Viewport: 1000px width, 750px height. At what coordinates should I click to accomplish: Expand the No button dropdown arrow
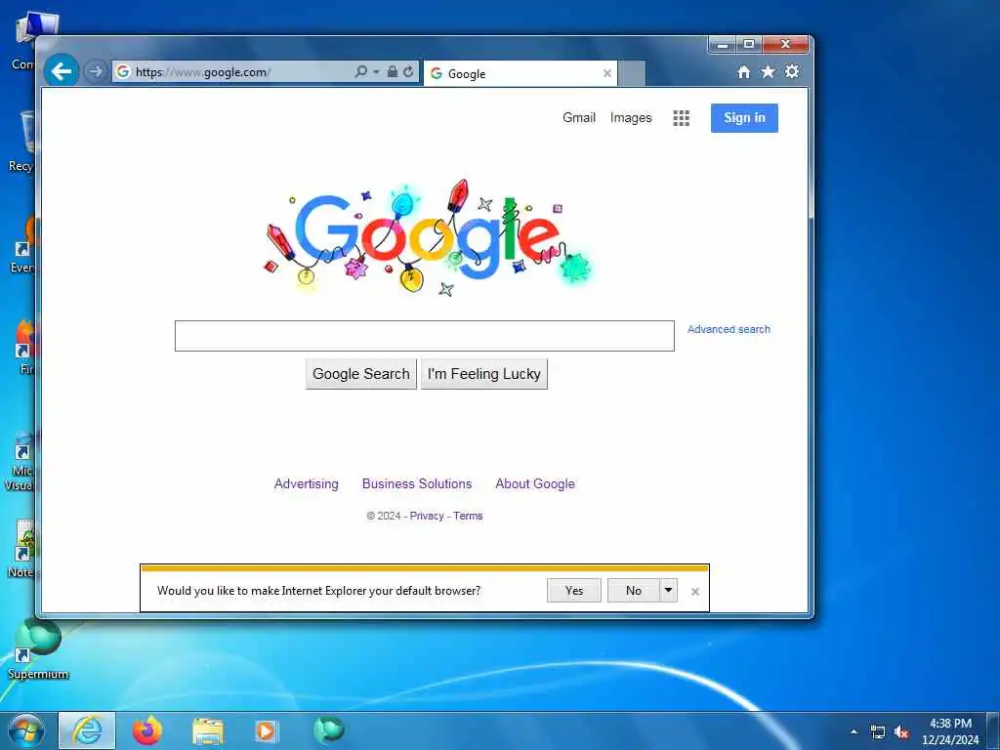click(668, 591)
